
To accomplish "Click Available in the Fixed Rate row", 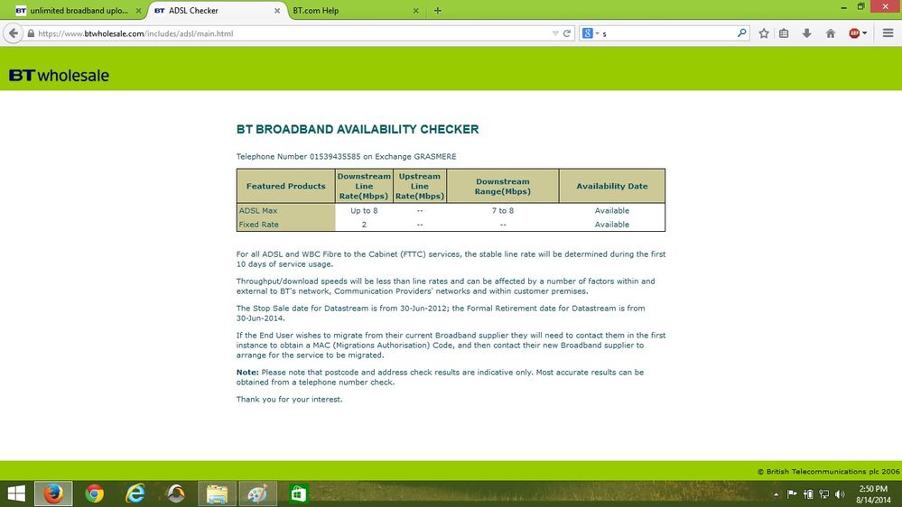I will (611, 225).
